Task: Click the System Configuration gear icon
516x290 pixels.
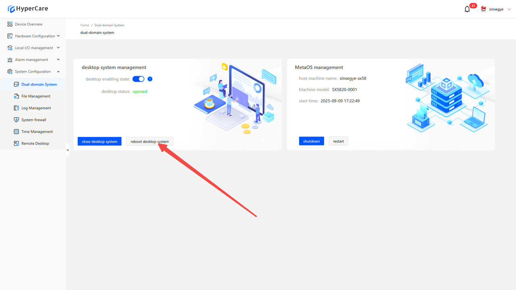Action: [x=10, y=72]
